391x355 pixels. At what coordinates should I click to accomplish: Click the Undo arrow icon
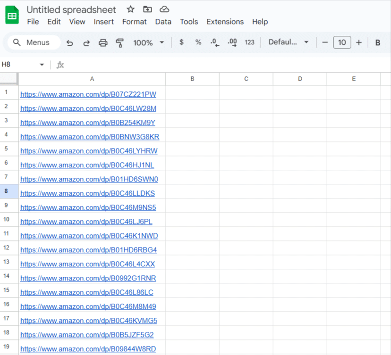point(70,42)
